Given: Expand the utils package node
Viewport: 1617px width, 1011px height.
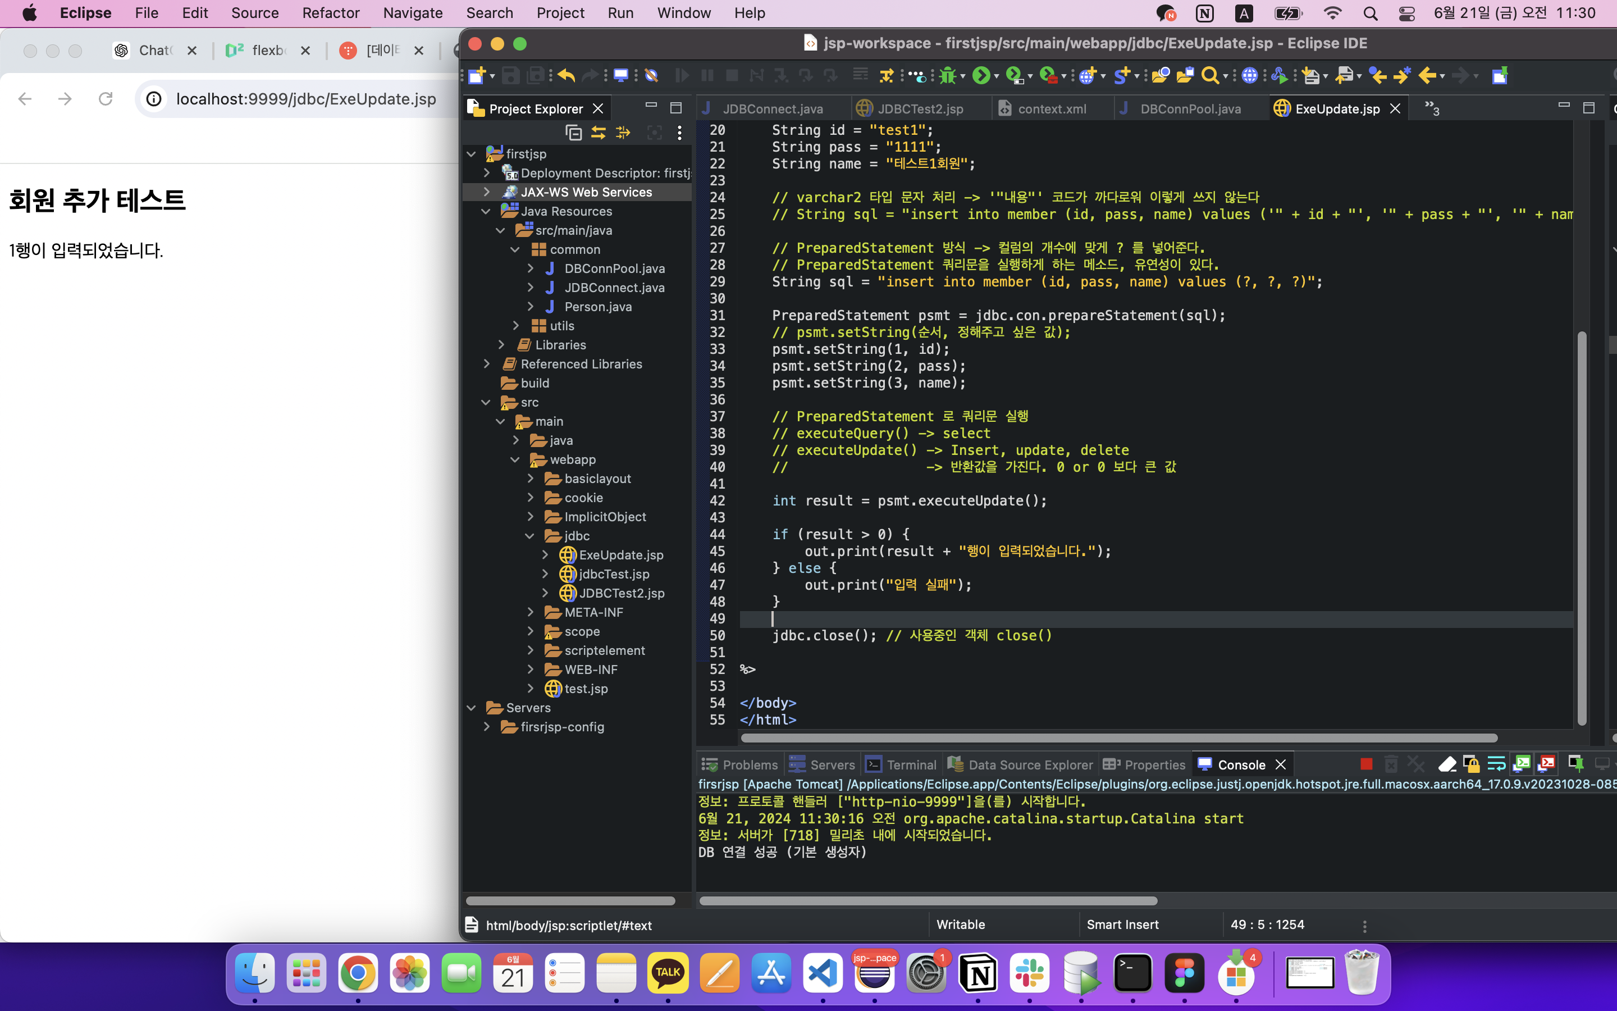Looking at the screenshot, I should point(516,326).
